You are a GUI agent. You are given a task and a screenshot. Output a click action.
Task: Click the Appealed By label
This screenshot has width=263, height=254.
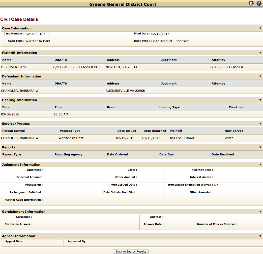(77, 241)
